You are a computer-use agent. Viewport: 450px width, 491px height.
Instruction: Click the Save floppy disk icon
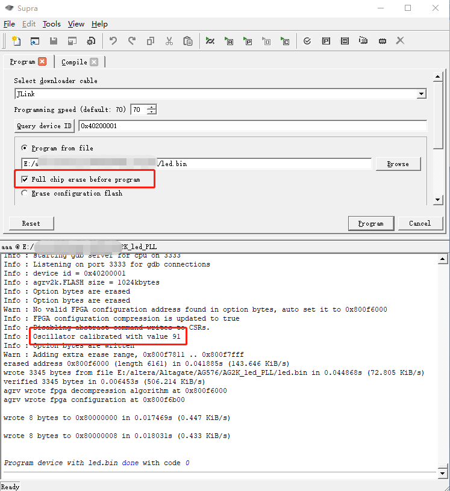pyautogui.click(x=54, y=41)
